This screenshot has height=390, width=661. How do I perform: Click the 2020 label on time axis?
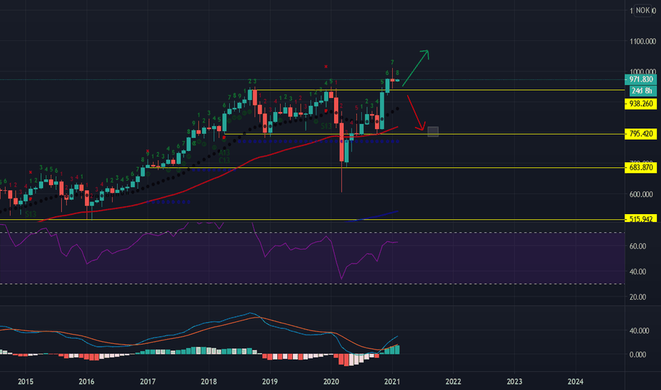click(331, 381)
